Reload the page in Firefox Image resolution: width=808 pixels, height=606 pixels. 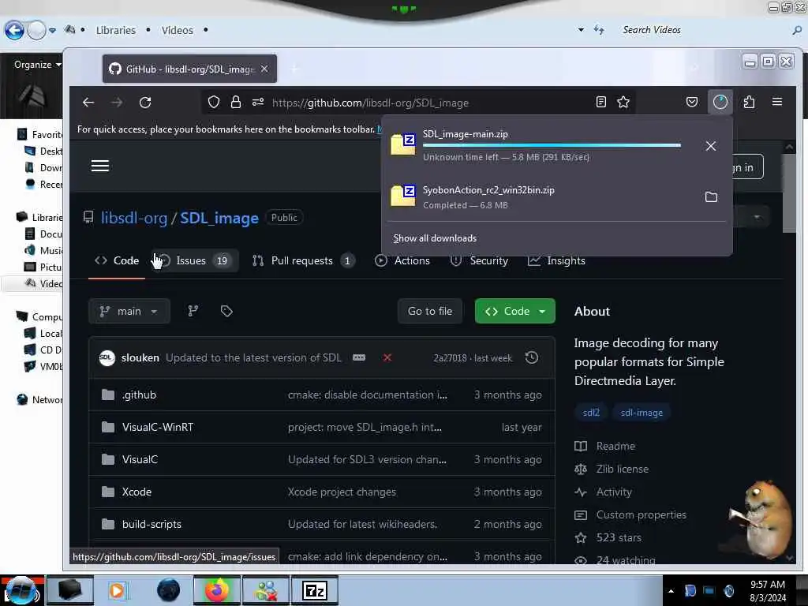145,103
